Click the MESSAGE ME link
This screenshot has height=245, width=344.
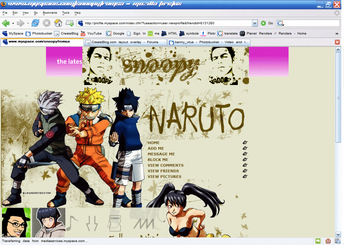click(161, 154)
